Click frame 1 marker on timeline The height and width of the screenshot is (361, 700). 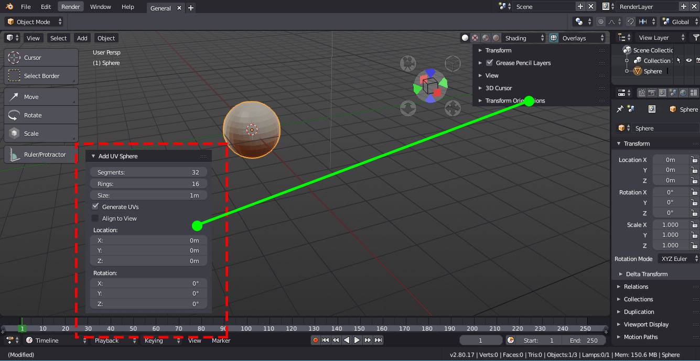tap(22, 329)
